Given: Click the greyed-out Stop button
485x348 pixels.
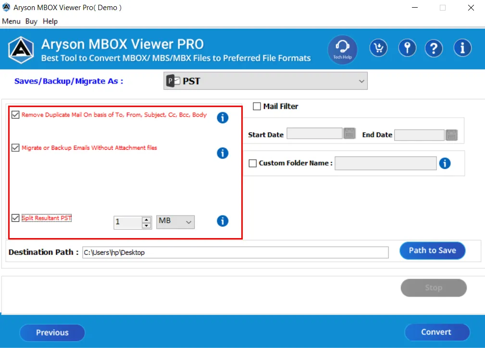Looking at the screenshot, I should click(434, 288).
